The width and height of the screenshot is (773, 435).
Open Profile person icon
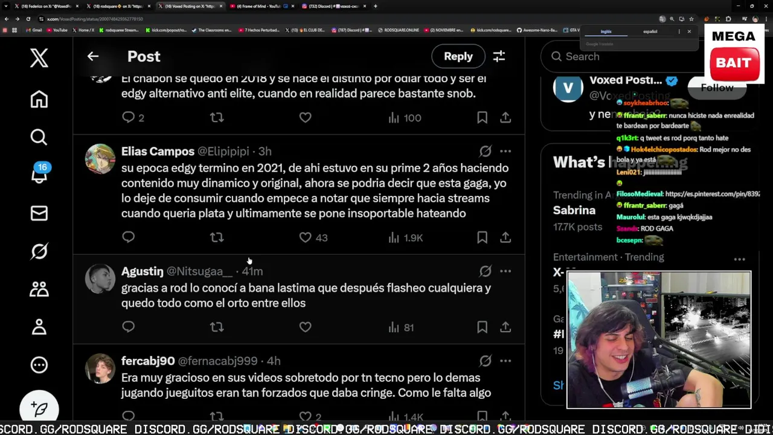[39, 327]
